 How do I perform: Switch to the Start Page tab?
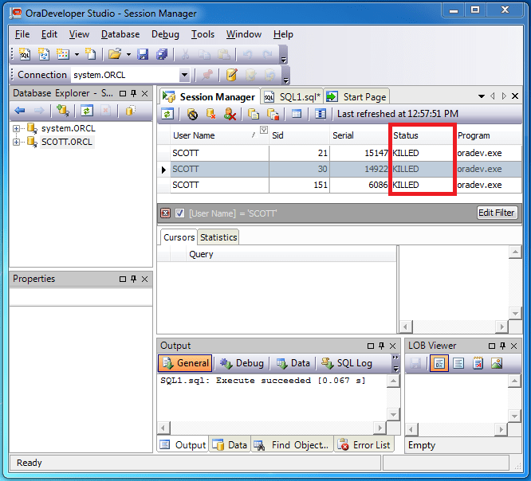(x=356, y=97)
